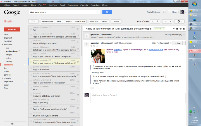
Task: Switch to the 'sh1.jack' PuTTY taskbar item
Action: [x=195, y=24]
